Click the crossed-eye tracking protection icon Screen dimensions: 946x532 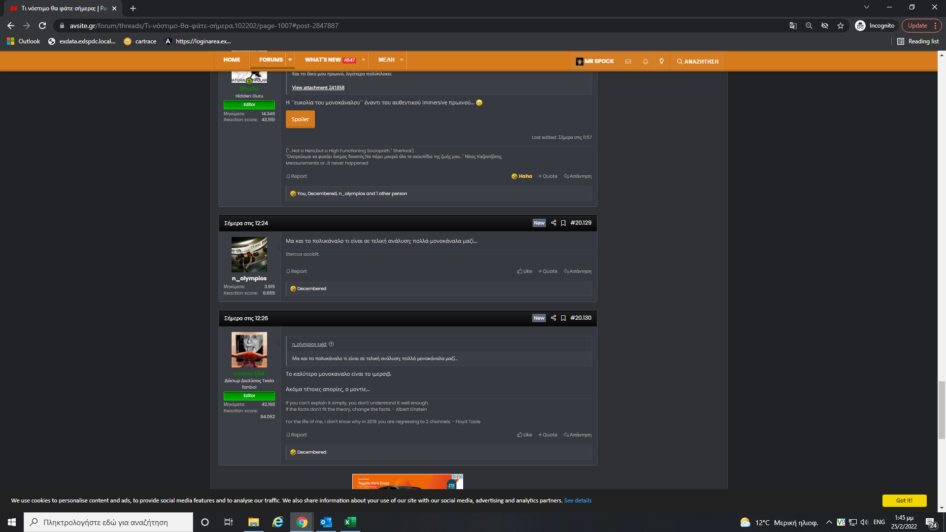(825, 26)
